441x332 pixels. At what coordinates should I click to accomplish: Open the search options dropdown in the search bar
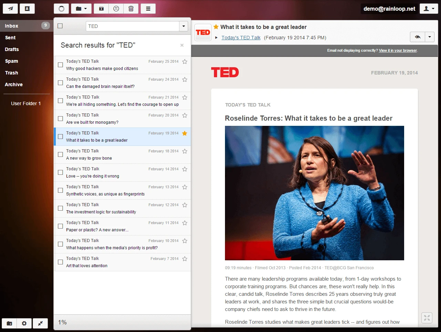pyautogui.click(x=184, y=26)
